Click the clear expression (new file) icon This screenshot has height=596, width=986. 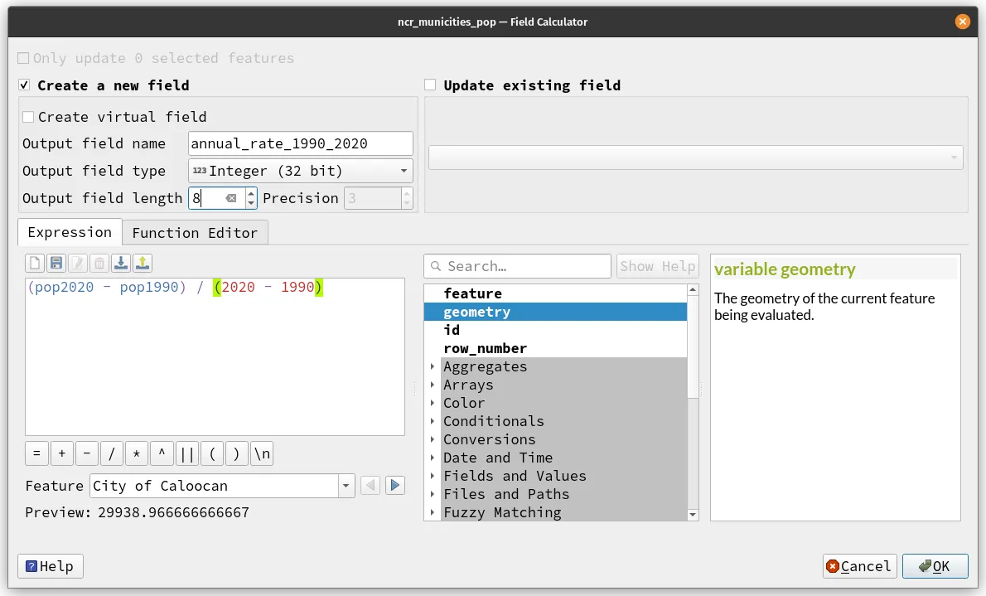point(35,264)
